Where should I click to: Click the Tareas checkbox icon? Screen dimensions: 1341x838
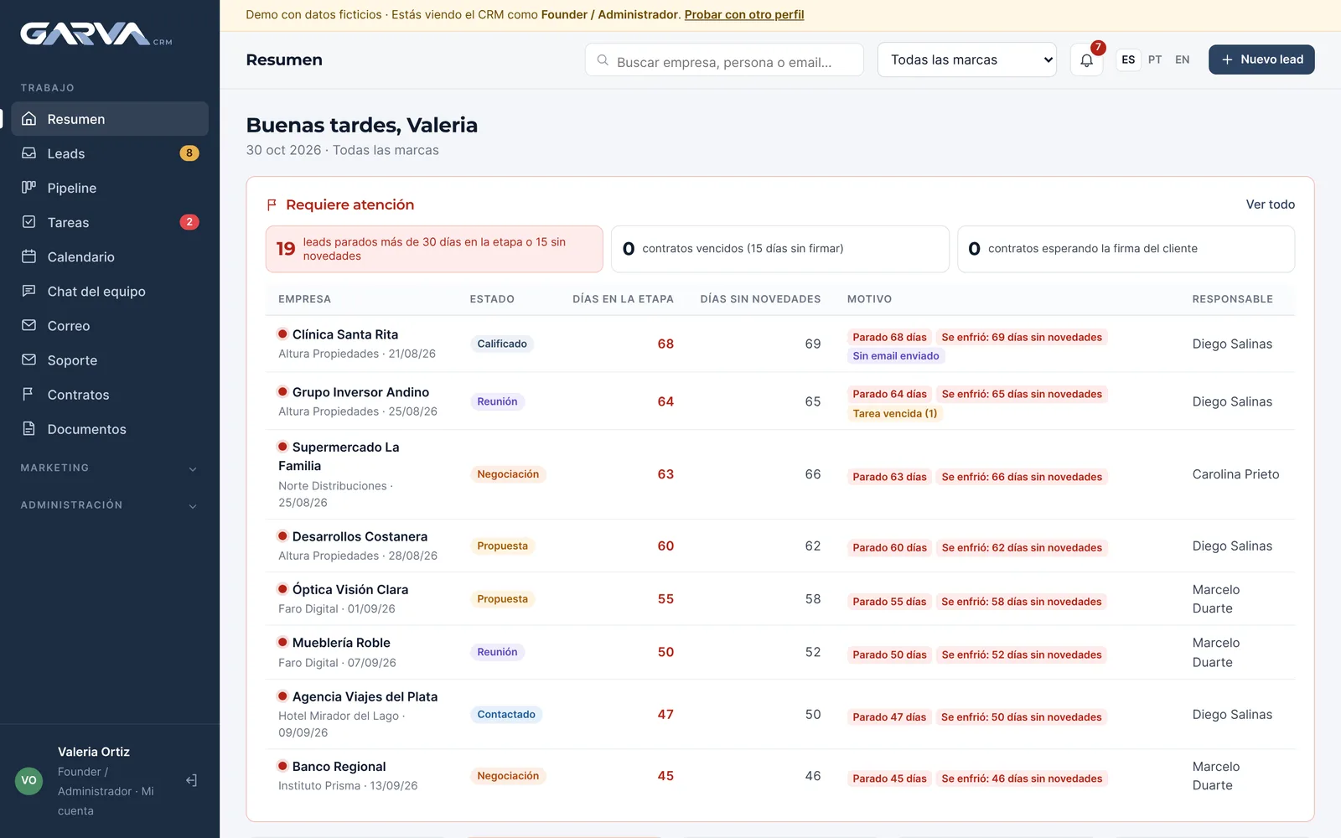coord(29,221)
